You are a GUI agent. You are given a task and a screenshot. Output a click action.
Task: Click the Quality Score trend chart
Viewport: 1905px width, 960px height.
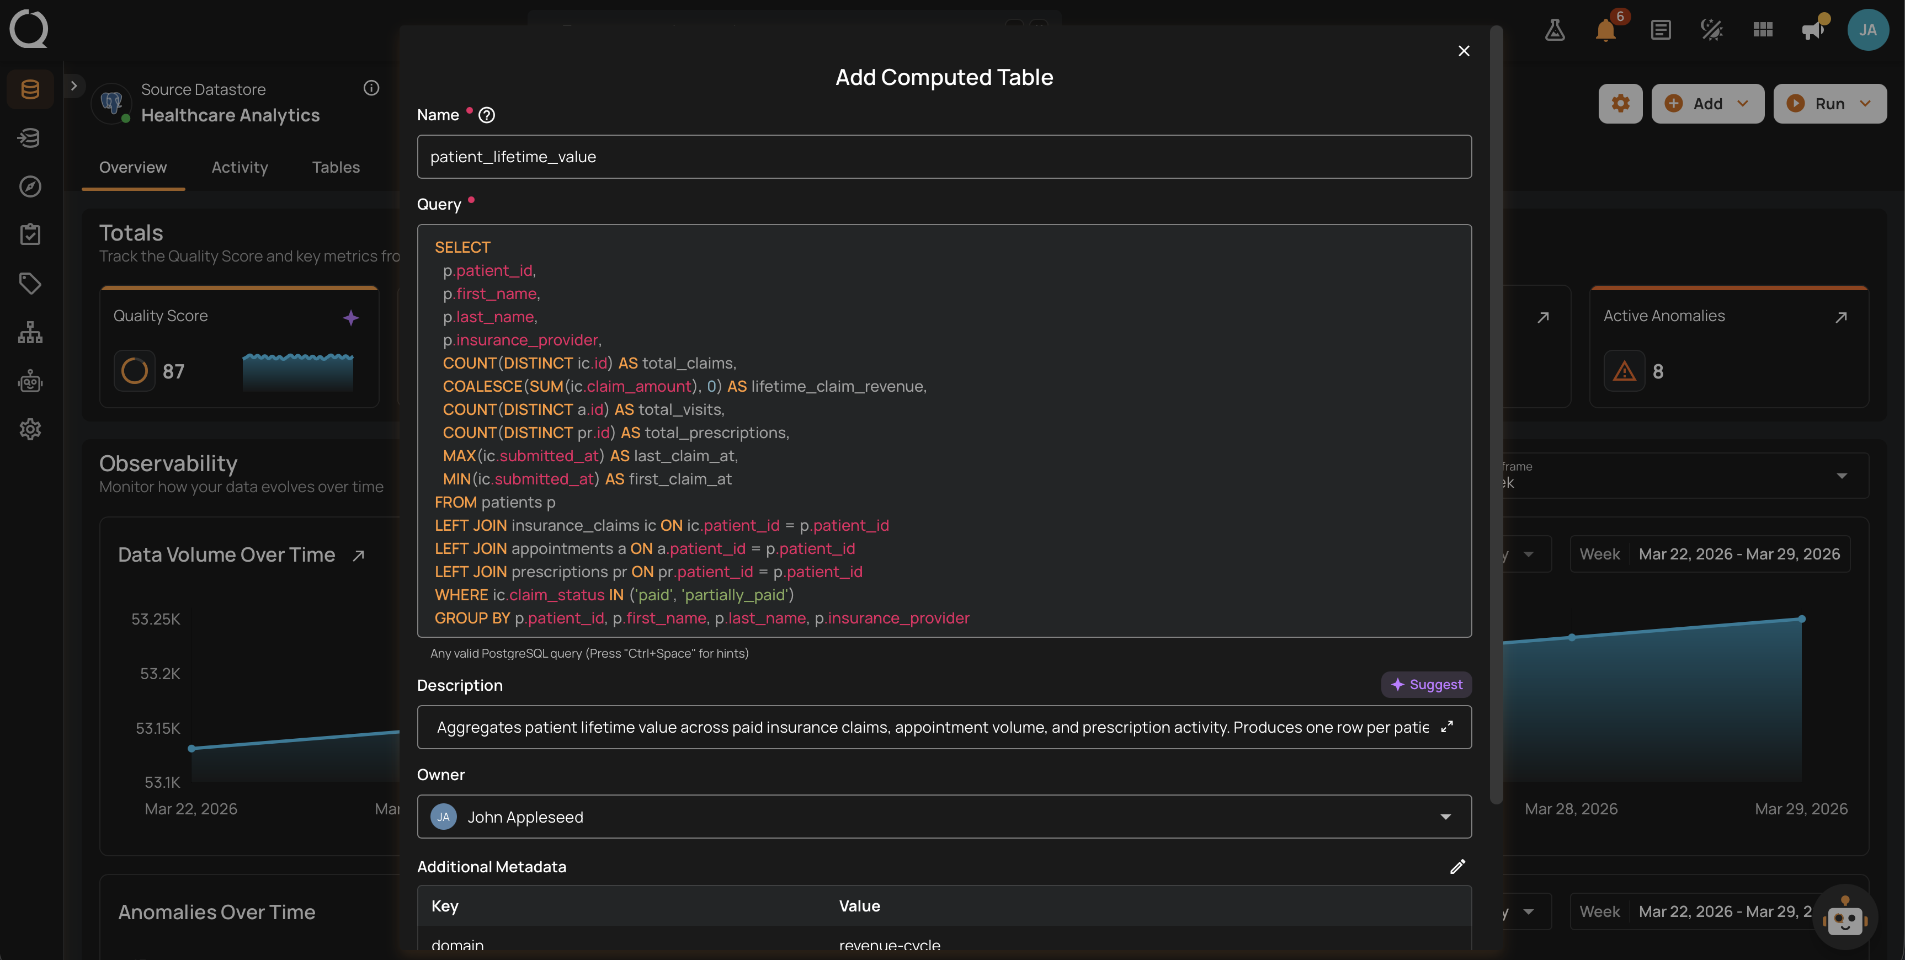tap(298, 371)
